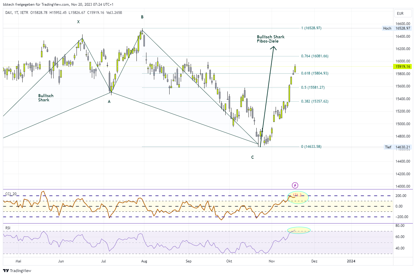Image resolution: width=416 pixels, height=276 pixels.
Task: Click the 'Jun' label on time axis
Action: pos(61,261)
